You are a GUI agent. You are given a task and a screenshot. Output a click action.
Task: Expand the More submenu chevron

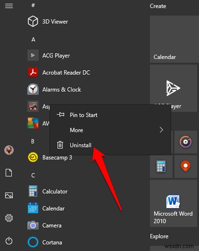tap(161, 130)
